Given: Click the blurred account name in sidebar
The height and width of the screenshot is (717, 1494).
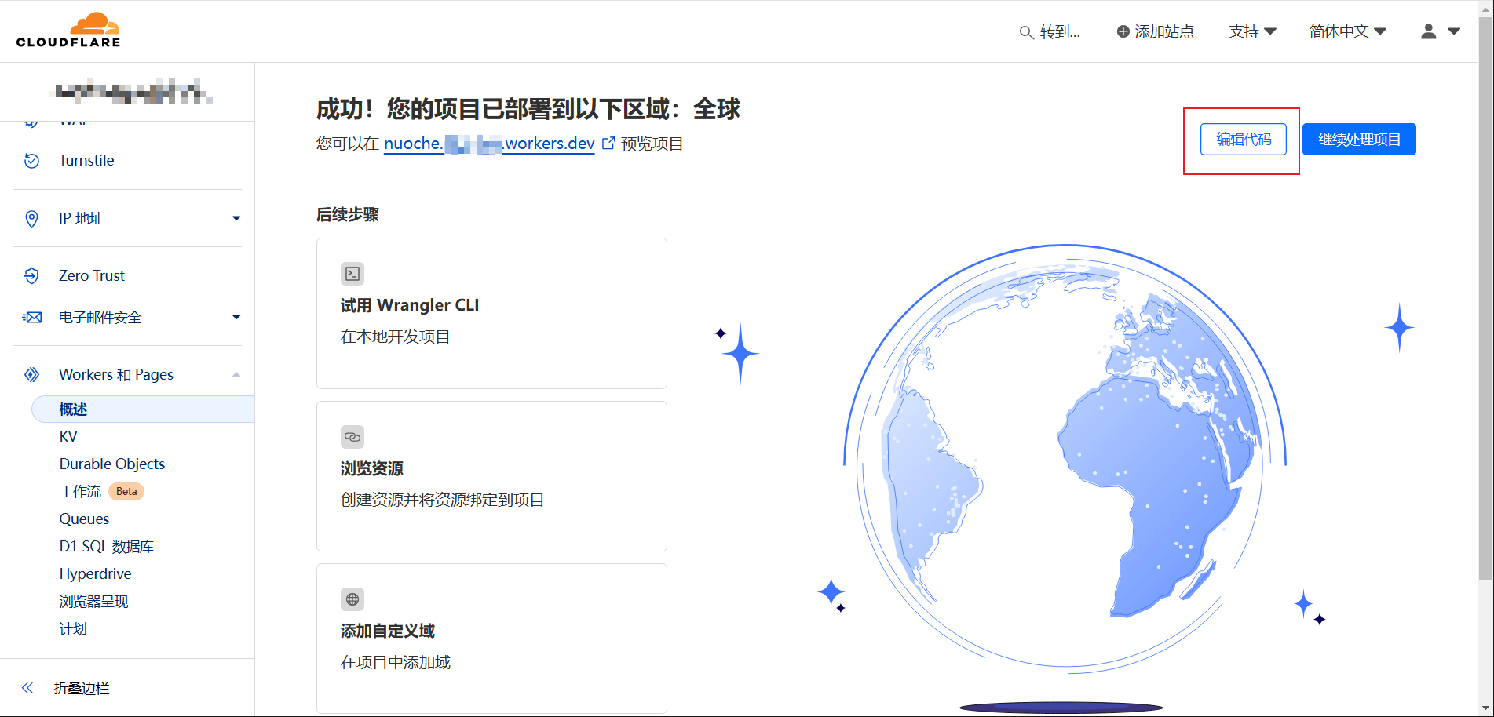Looking at the screenshot, I should [x=132, y=92].
